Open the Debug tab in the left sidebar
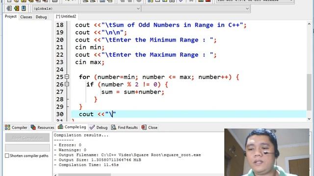The width and height of the screenshot is (314, 176). click(41, 17)
